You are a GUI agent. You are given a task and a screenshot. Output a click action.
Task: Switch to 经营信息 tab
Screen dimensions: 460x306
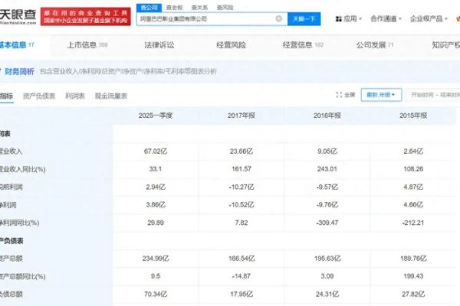303,45
